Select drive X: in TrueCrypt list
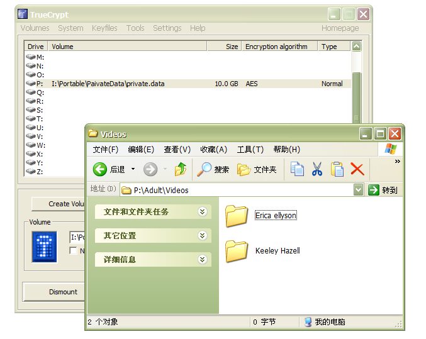Screen dimensions: 426x339 click(35, 154)
